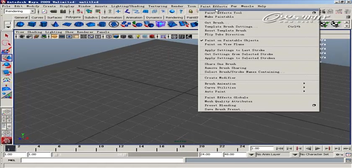
Task: Create a polygon cylinder from shelf
Action: point(44,24)
